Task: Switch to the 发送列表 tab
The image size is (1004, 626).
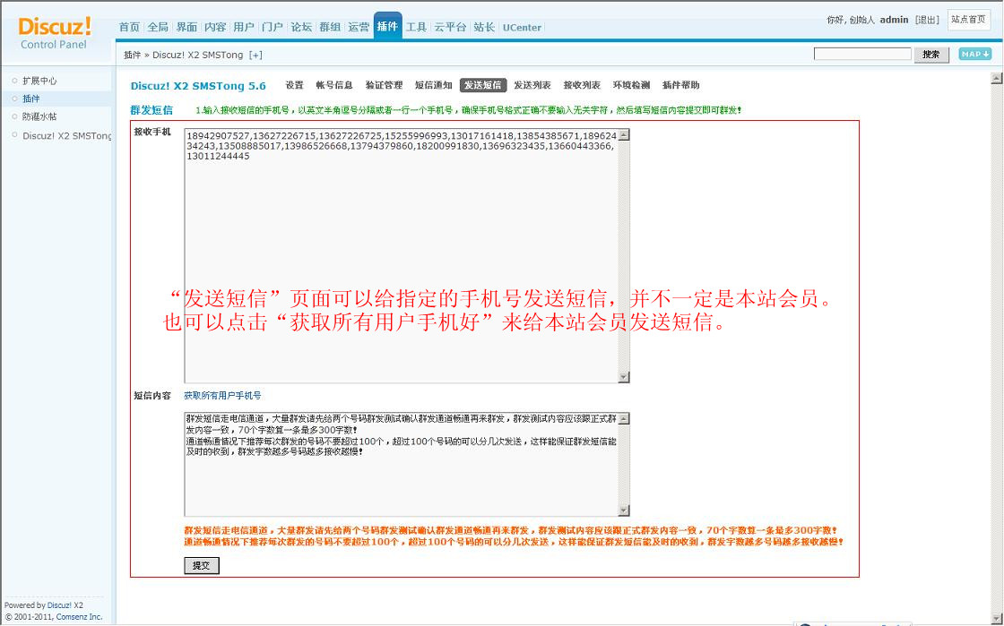Action: pos(532,85)
